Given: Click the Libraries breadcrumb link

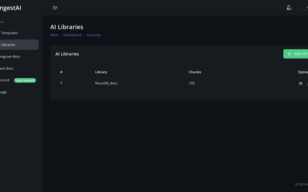Looking at the screenshot, I should click(94, 35).
